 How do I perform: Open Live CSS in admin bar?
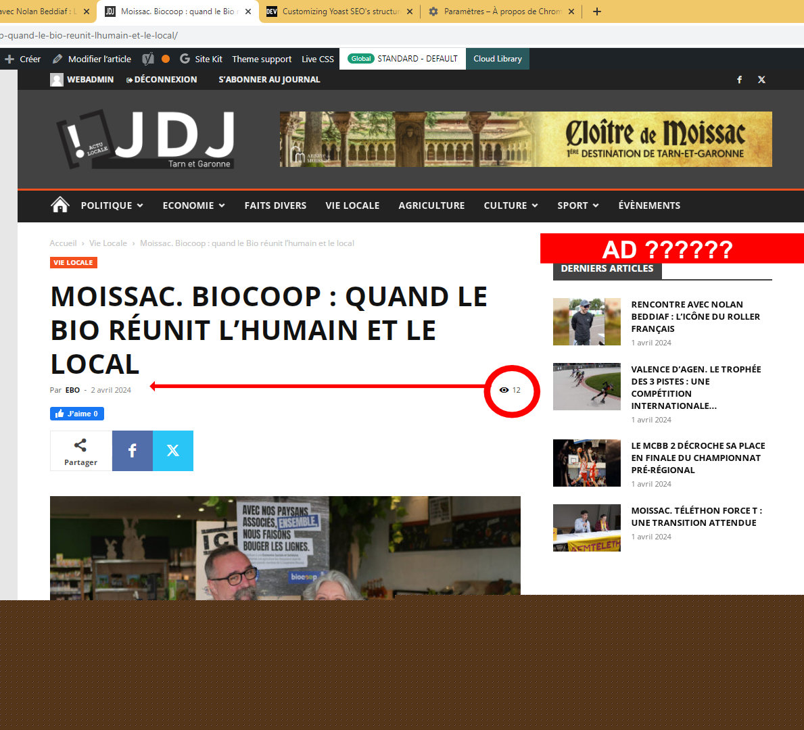coord(317,59)
